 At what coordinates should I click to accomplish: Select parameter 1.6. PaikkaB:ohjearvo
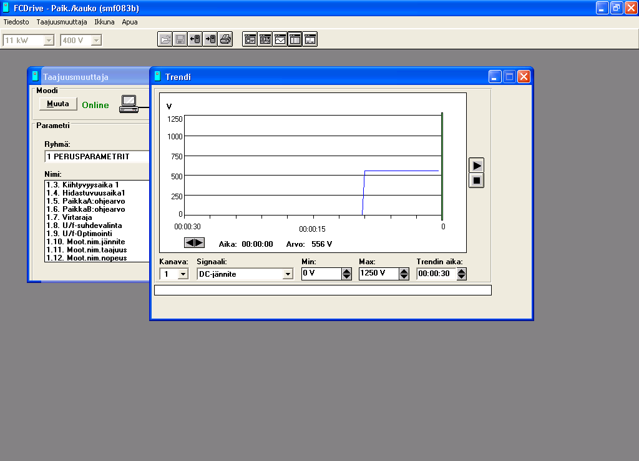[97, 209]
